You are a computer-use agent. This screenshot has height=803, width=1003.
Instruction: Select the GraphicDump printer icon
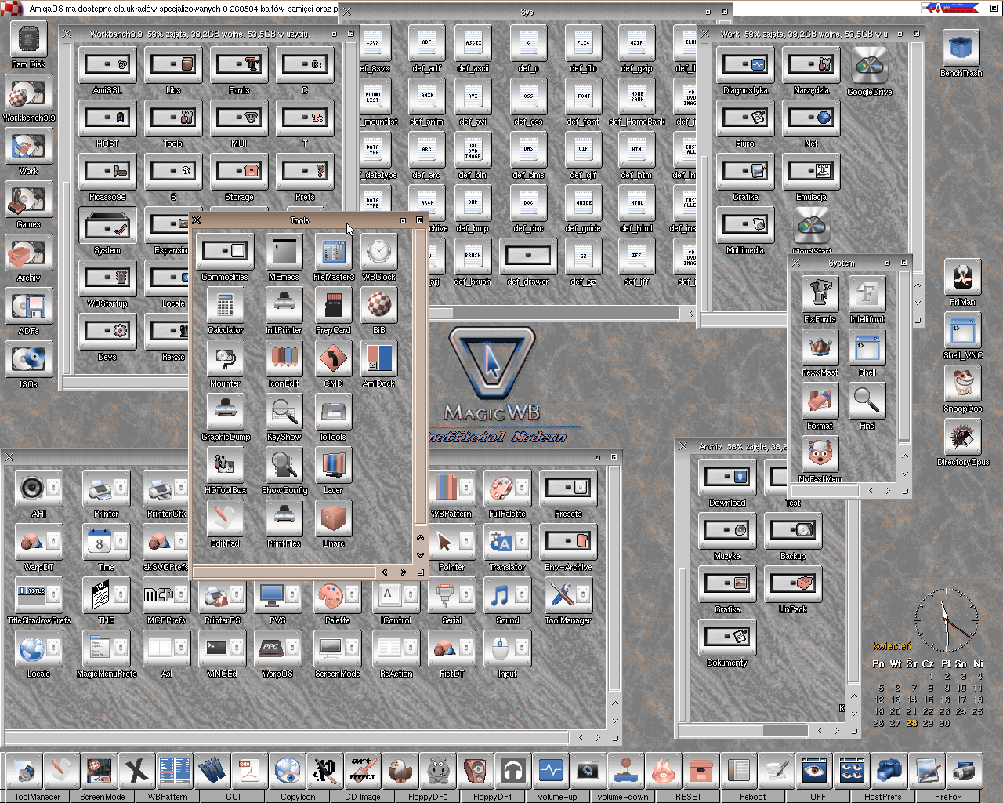click(x=226, y=412)
